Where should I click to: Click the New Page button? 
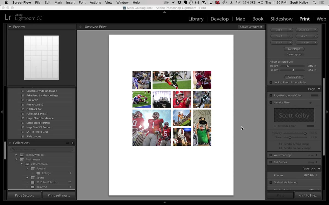294,49
